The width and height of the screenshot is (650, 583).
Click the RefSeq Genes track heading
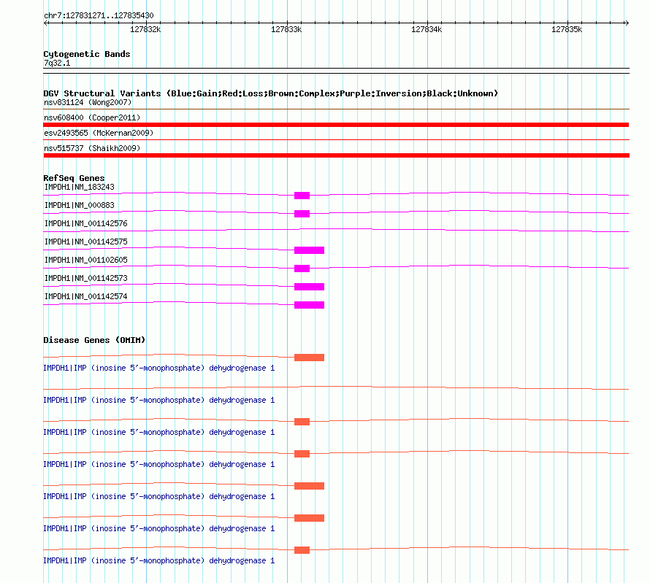coord(74,178)
